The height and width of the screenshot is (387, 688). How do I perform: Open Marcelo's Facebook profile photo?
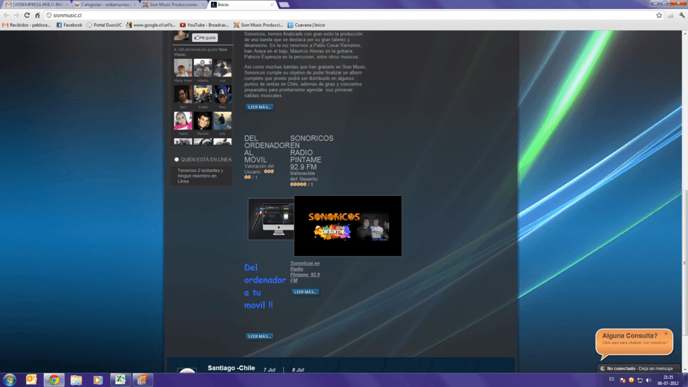[203, 121]
